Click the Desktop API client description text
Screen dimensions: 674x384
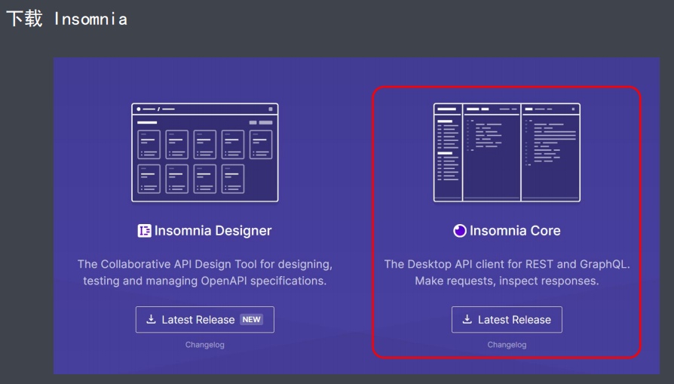pyautogui.click(x=507, y=272)
